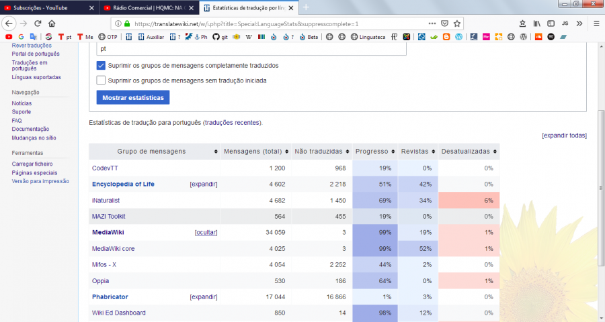
Task: Open a new browser tab
Action: (306, 7)
